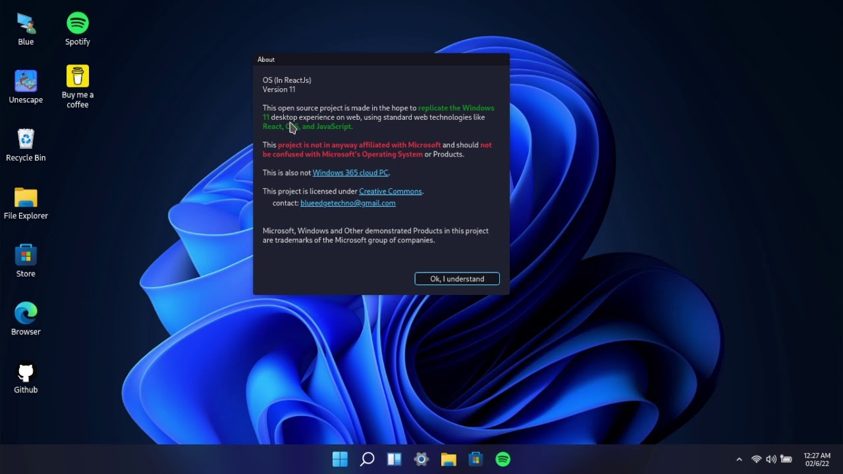Open Settings gear in taskbar
This screenshot has width=843, height=474.
(x=421, y=460)
